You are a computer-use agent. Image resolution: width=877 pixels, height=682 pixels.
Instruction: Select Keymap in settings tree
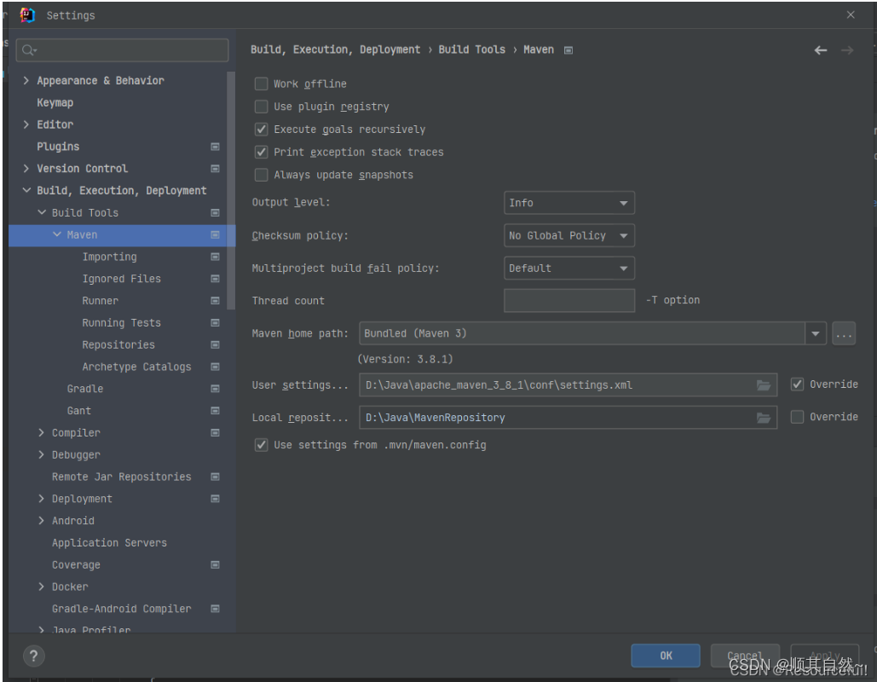click(55, 102)
